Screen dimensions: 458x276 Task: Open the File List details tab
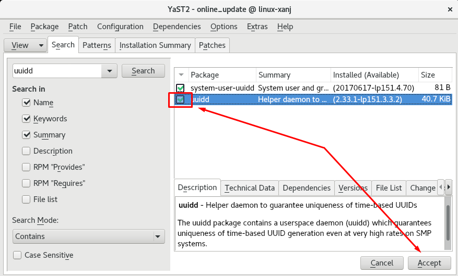coord(389,188)
